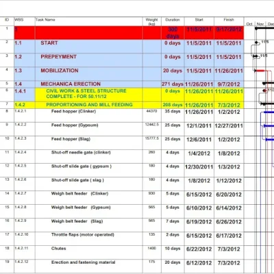
Task: Click the Start column header
Action: pyautogui.click(x=199, y=20)
